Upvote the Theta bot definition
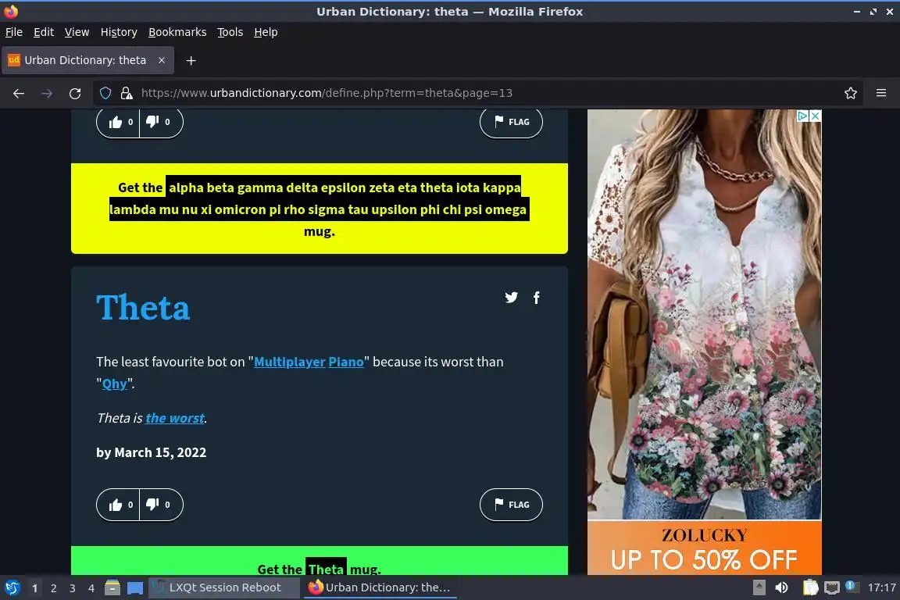This screenshot has width=900, height=600. 119,505
